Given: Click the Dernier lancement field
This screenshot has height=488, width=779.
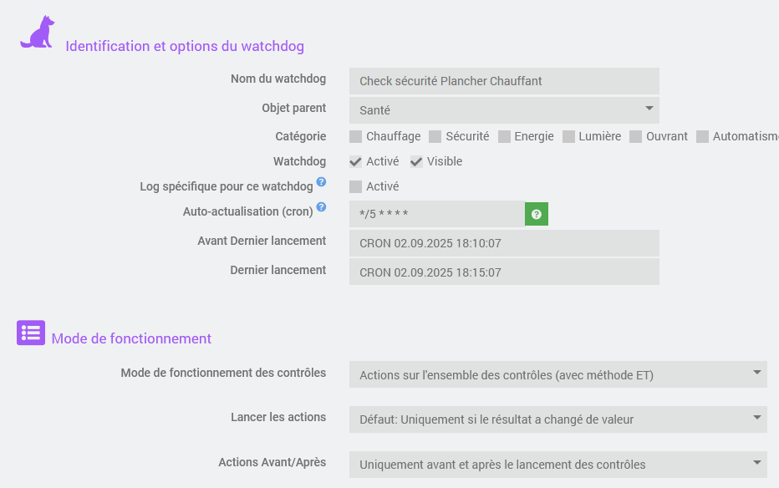Looking at the screenshot, I should tap(504, 272).
